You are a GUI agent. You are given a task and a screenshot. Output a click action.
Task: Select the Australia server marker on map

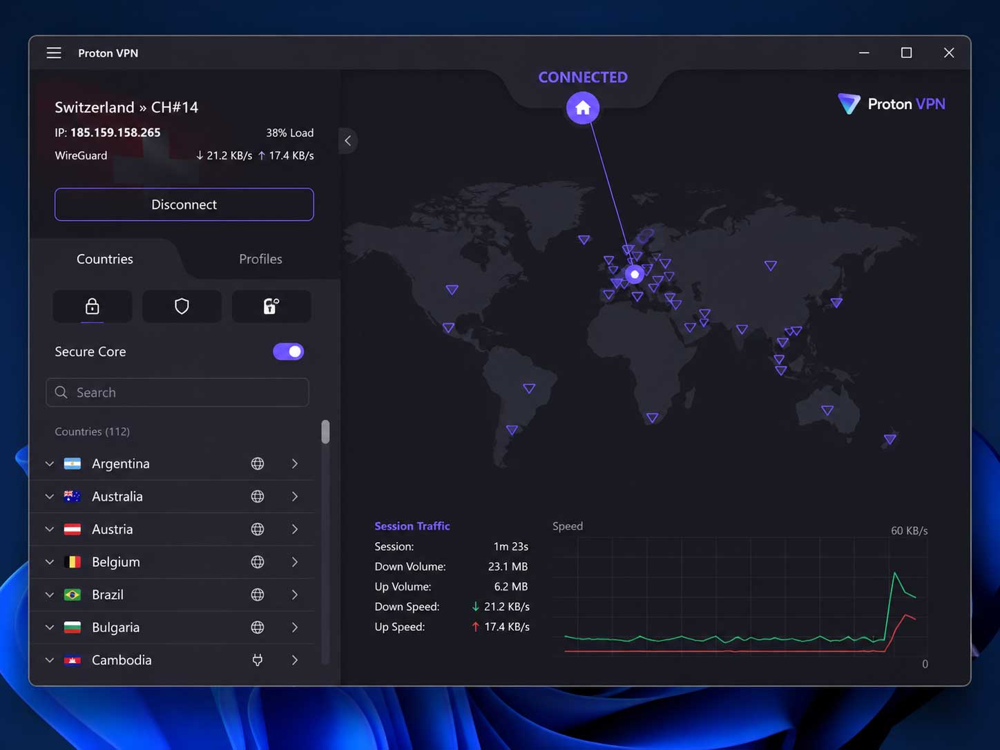point(827,410)
